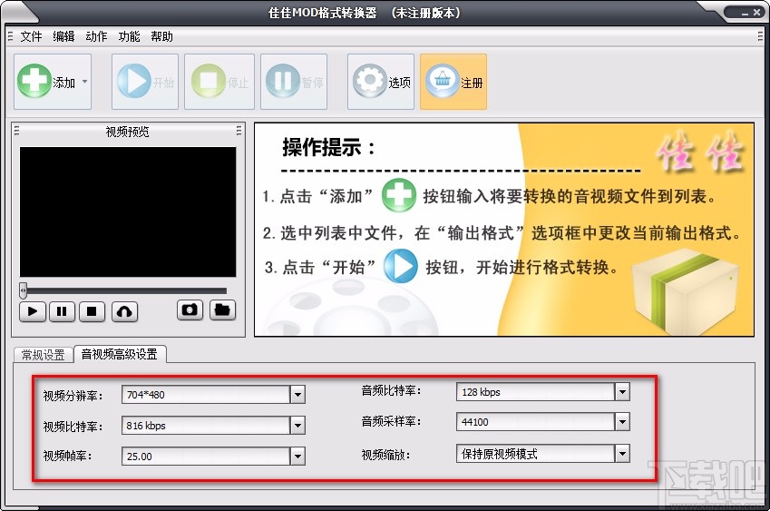The width and height of the screenshot is (770, 511).
Task: Play the preview video
Action: 33,311
